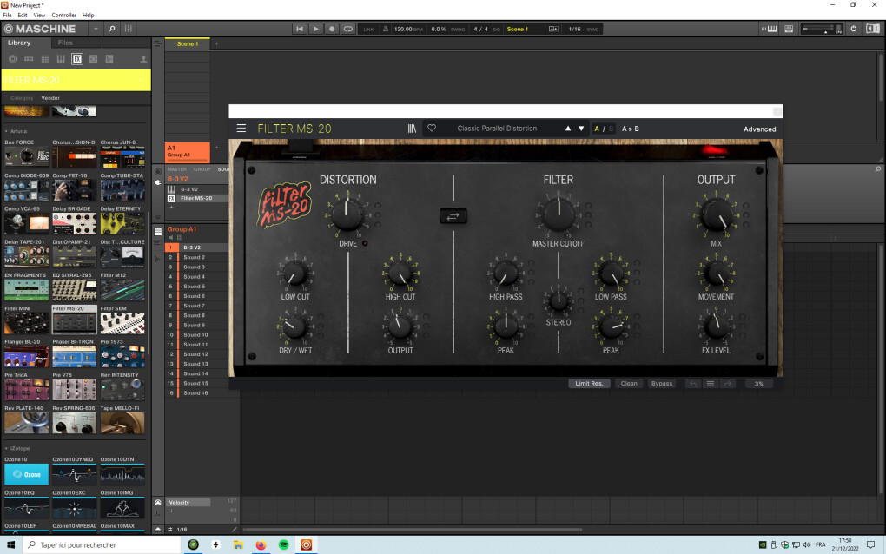Collapse the Arturia vendor section
The image size is (886, 554).
pyautogui.click(x=6, y=131)
